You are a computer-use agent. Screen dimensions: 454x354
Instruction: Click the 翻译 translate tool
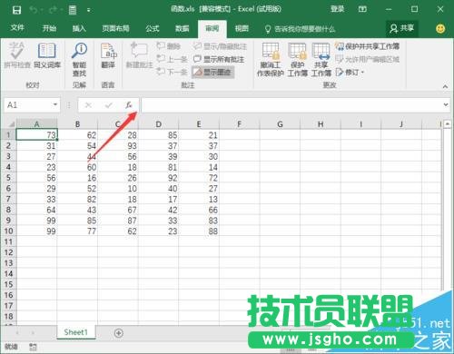(x=108, y=55)
